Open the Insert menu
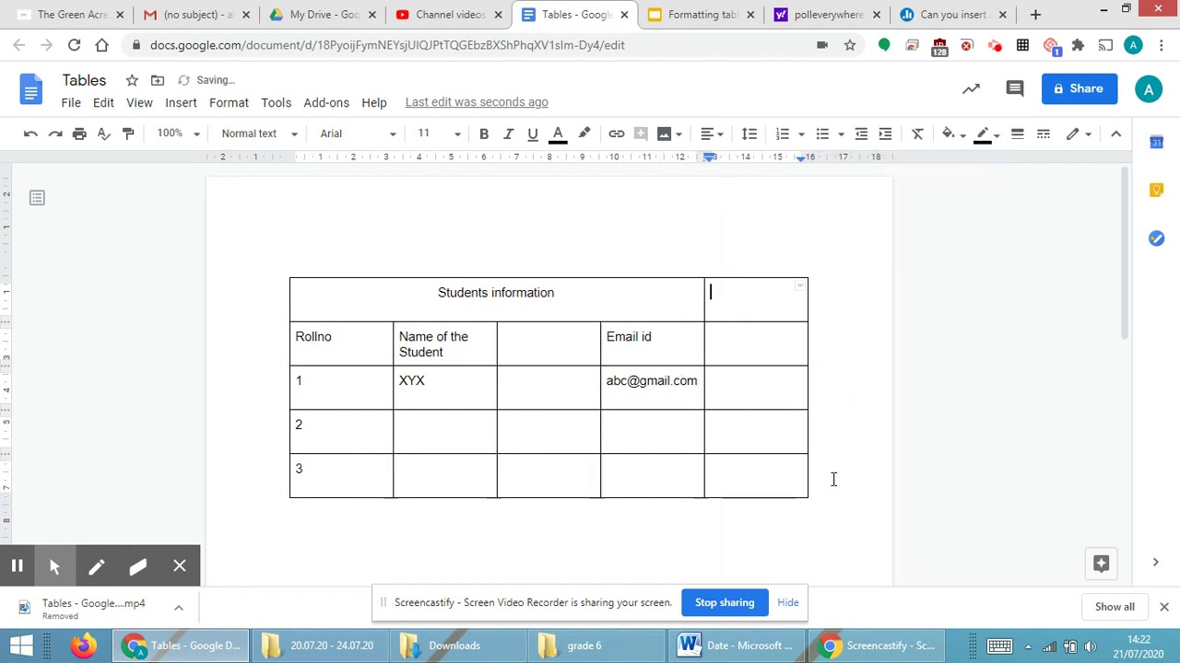This screenshot has width=1180, height=663. point(181,102)
